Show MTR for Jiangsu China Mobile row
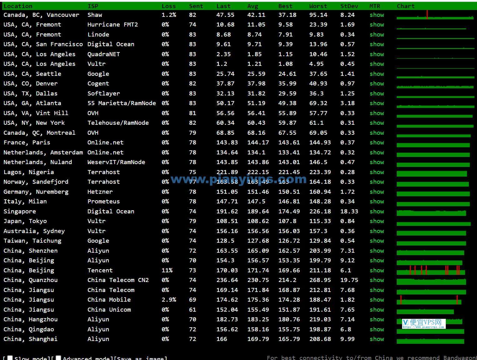Screen dimensions: 477x360 coord(377,300)
